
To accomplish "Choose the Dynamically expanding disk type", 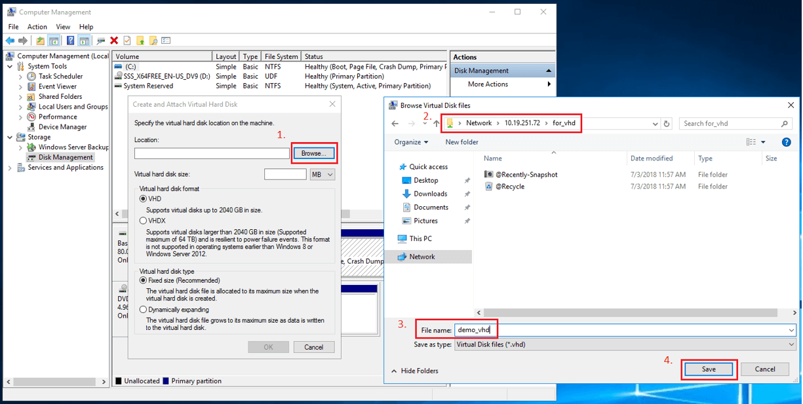I will pos(144,310).
